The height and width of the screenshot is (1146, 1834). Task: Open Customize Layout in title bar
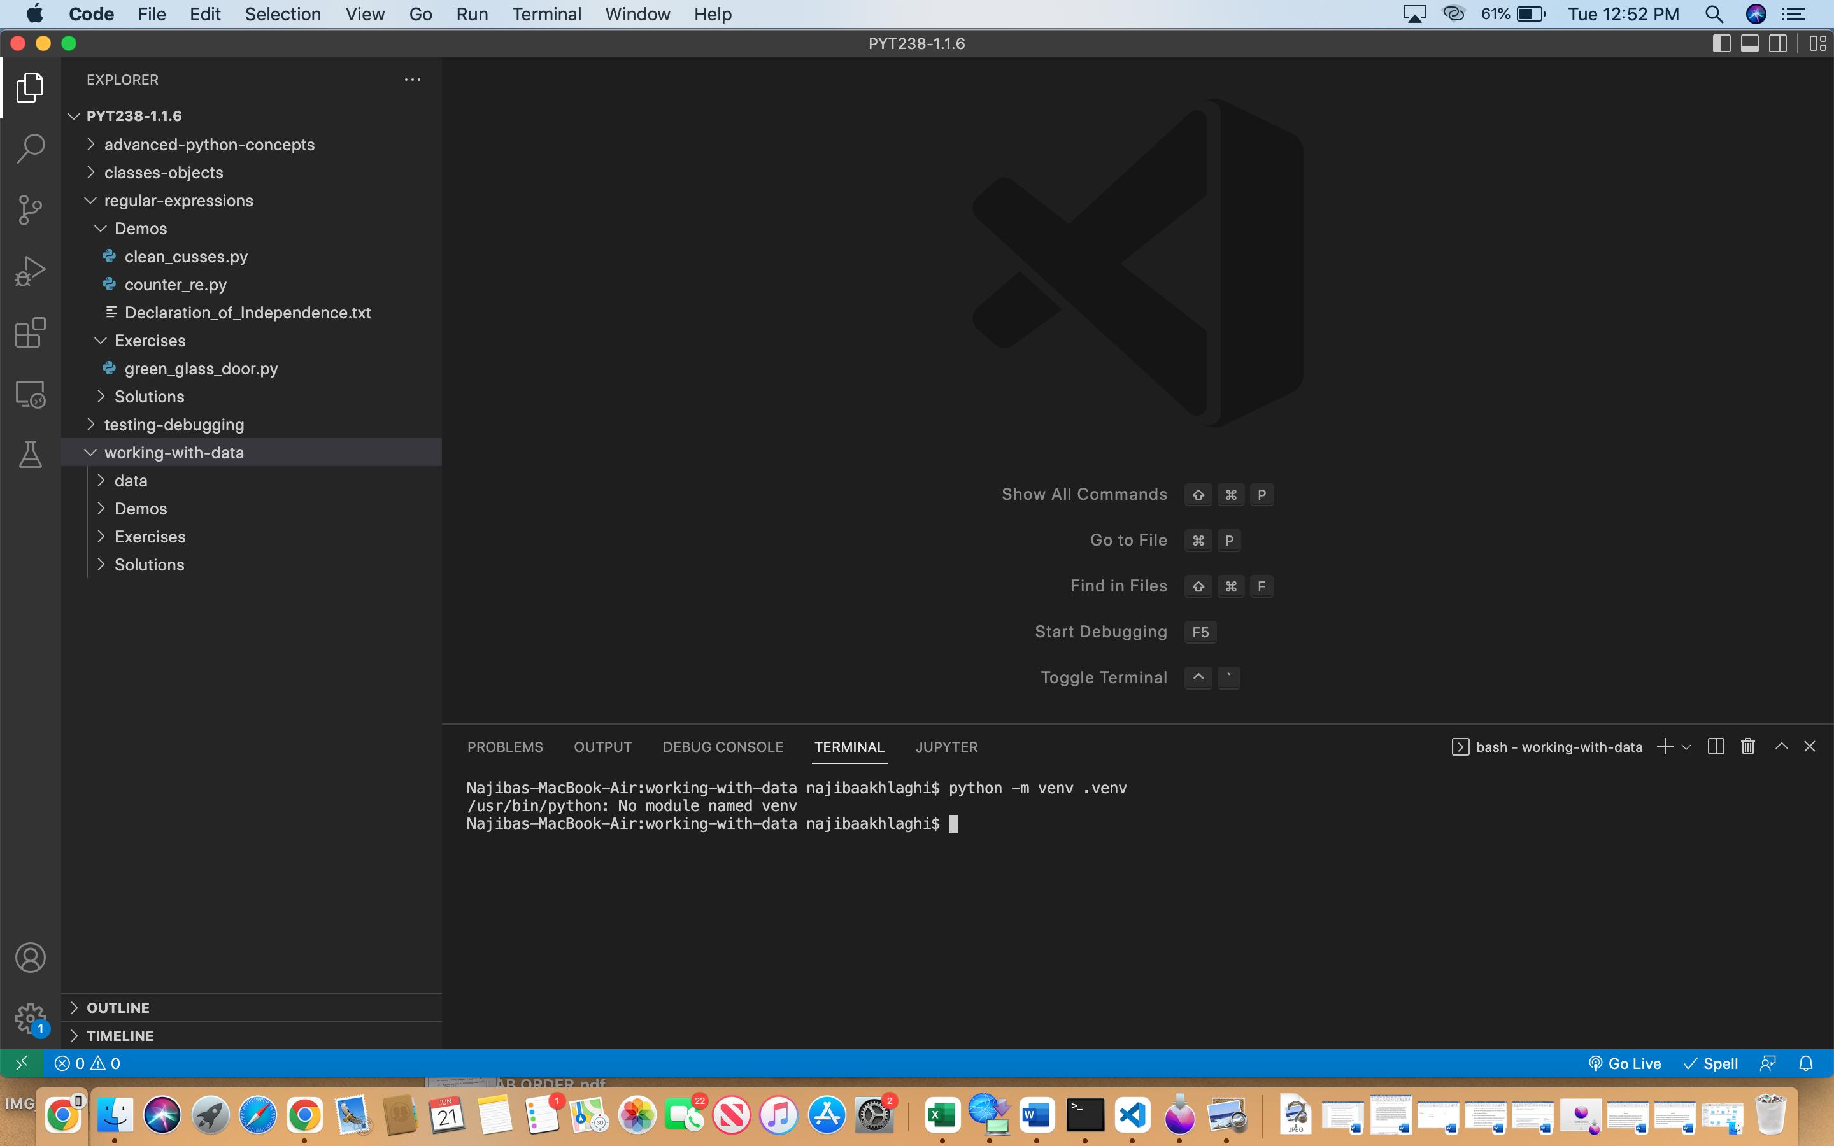(x=1817, y=44)
